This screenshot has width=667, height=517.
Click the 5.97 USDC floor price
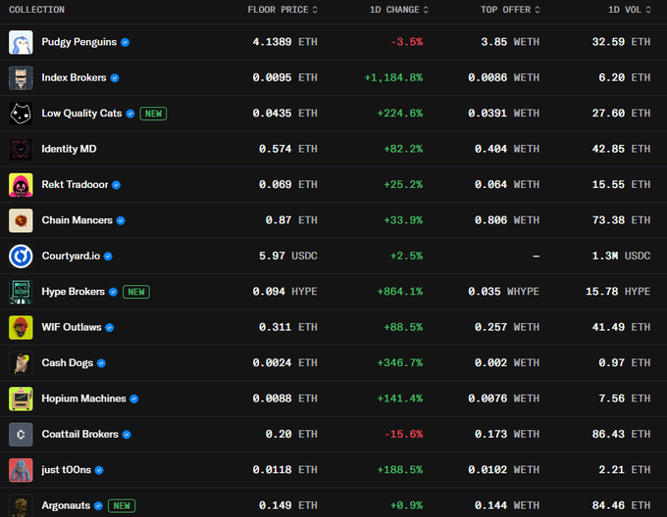point(288,256)
